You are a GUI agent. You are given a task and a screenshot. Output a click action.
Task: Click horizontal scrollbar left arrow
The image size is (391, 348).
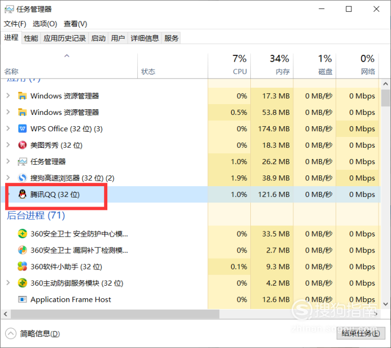pyautogui.click(x=6, y=314)
